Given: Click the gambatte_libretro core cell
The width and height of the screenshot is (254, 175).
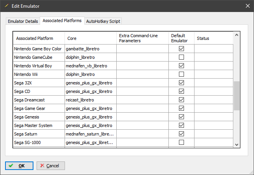Looking at the screenshot, I should 91,49.
